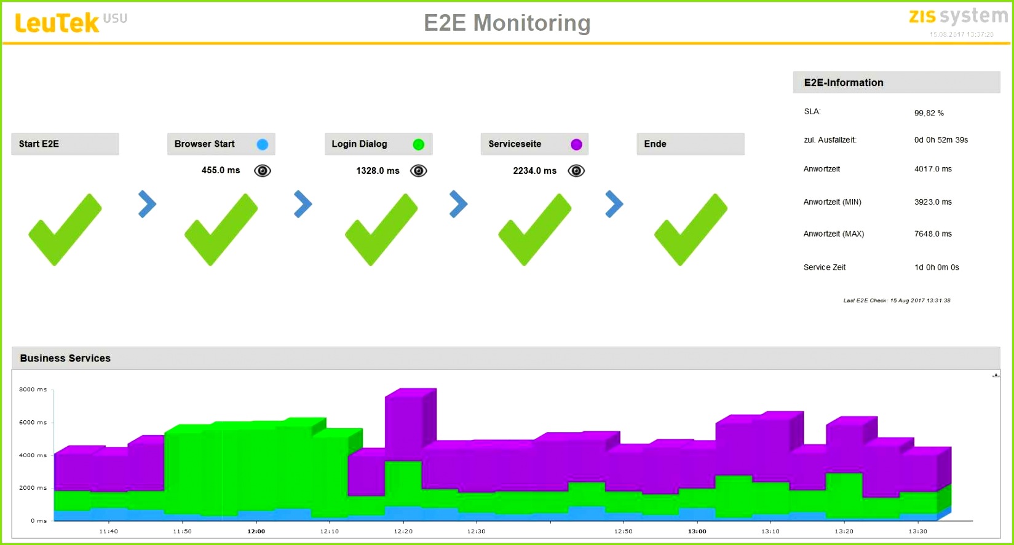The image size is (1014, 545).
Task: Click the ZIS system logo
Action: coord(958,17)
